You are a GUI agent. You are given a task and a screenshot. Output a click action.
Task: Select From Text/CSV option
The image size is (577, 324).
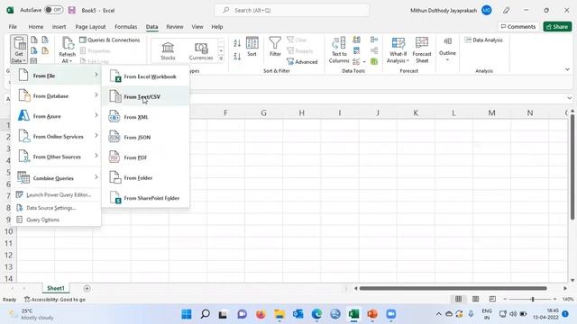(146, 96)
